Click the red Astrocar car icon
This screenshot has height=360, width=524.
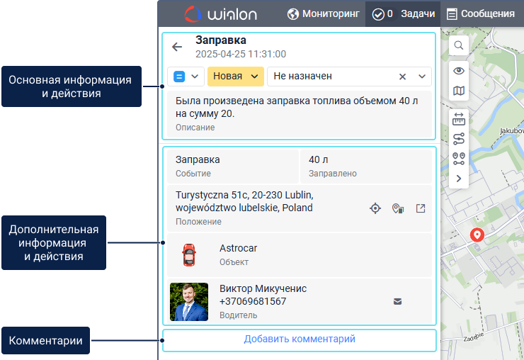(189, 255)
